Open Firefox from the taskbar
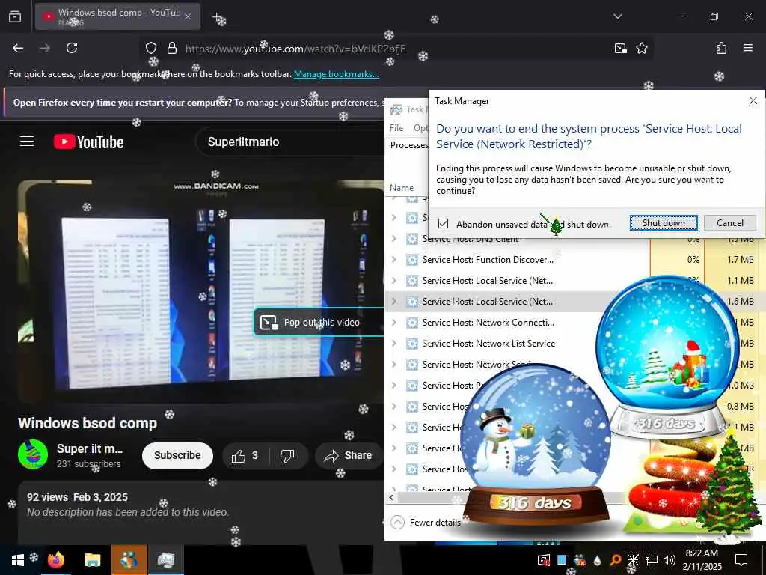The width and height of the screenshot is (766, 575). pos(56,560)
